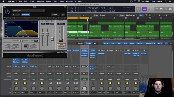The image size is (174, 97).
Task: Open the Mix menu
Action: click(56, 1)
